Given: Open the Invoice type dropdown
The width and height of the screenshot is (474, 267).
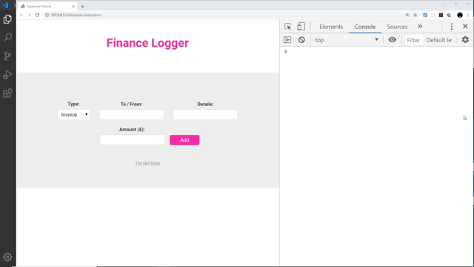Looking at the screenshot, I should (73, 115).
